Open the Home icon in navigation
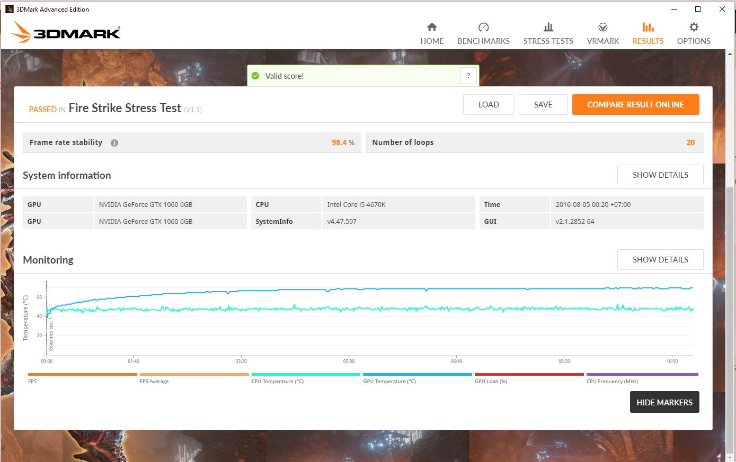 [x=432, y=27]
